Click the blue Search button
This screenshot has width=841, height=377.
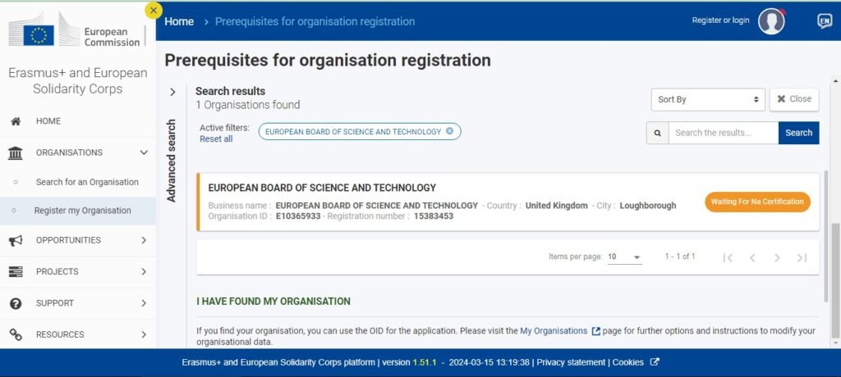tap(798, 133)
